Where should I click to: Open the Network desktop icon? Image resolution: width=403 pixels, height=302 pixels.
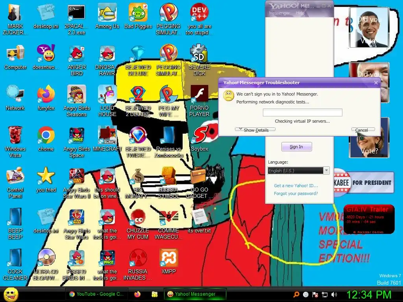15,98
